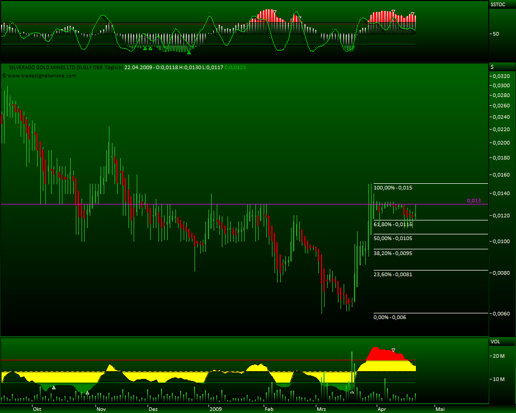This screenshot has width=516, height=413.
Task: Click the rightmost white down-triangle in stochastic panel
Action: pyautogui.click(x=412, y=14)
